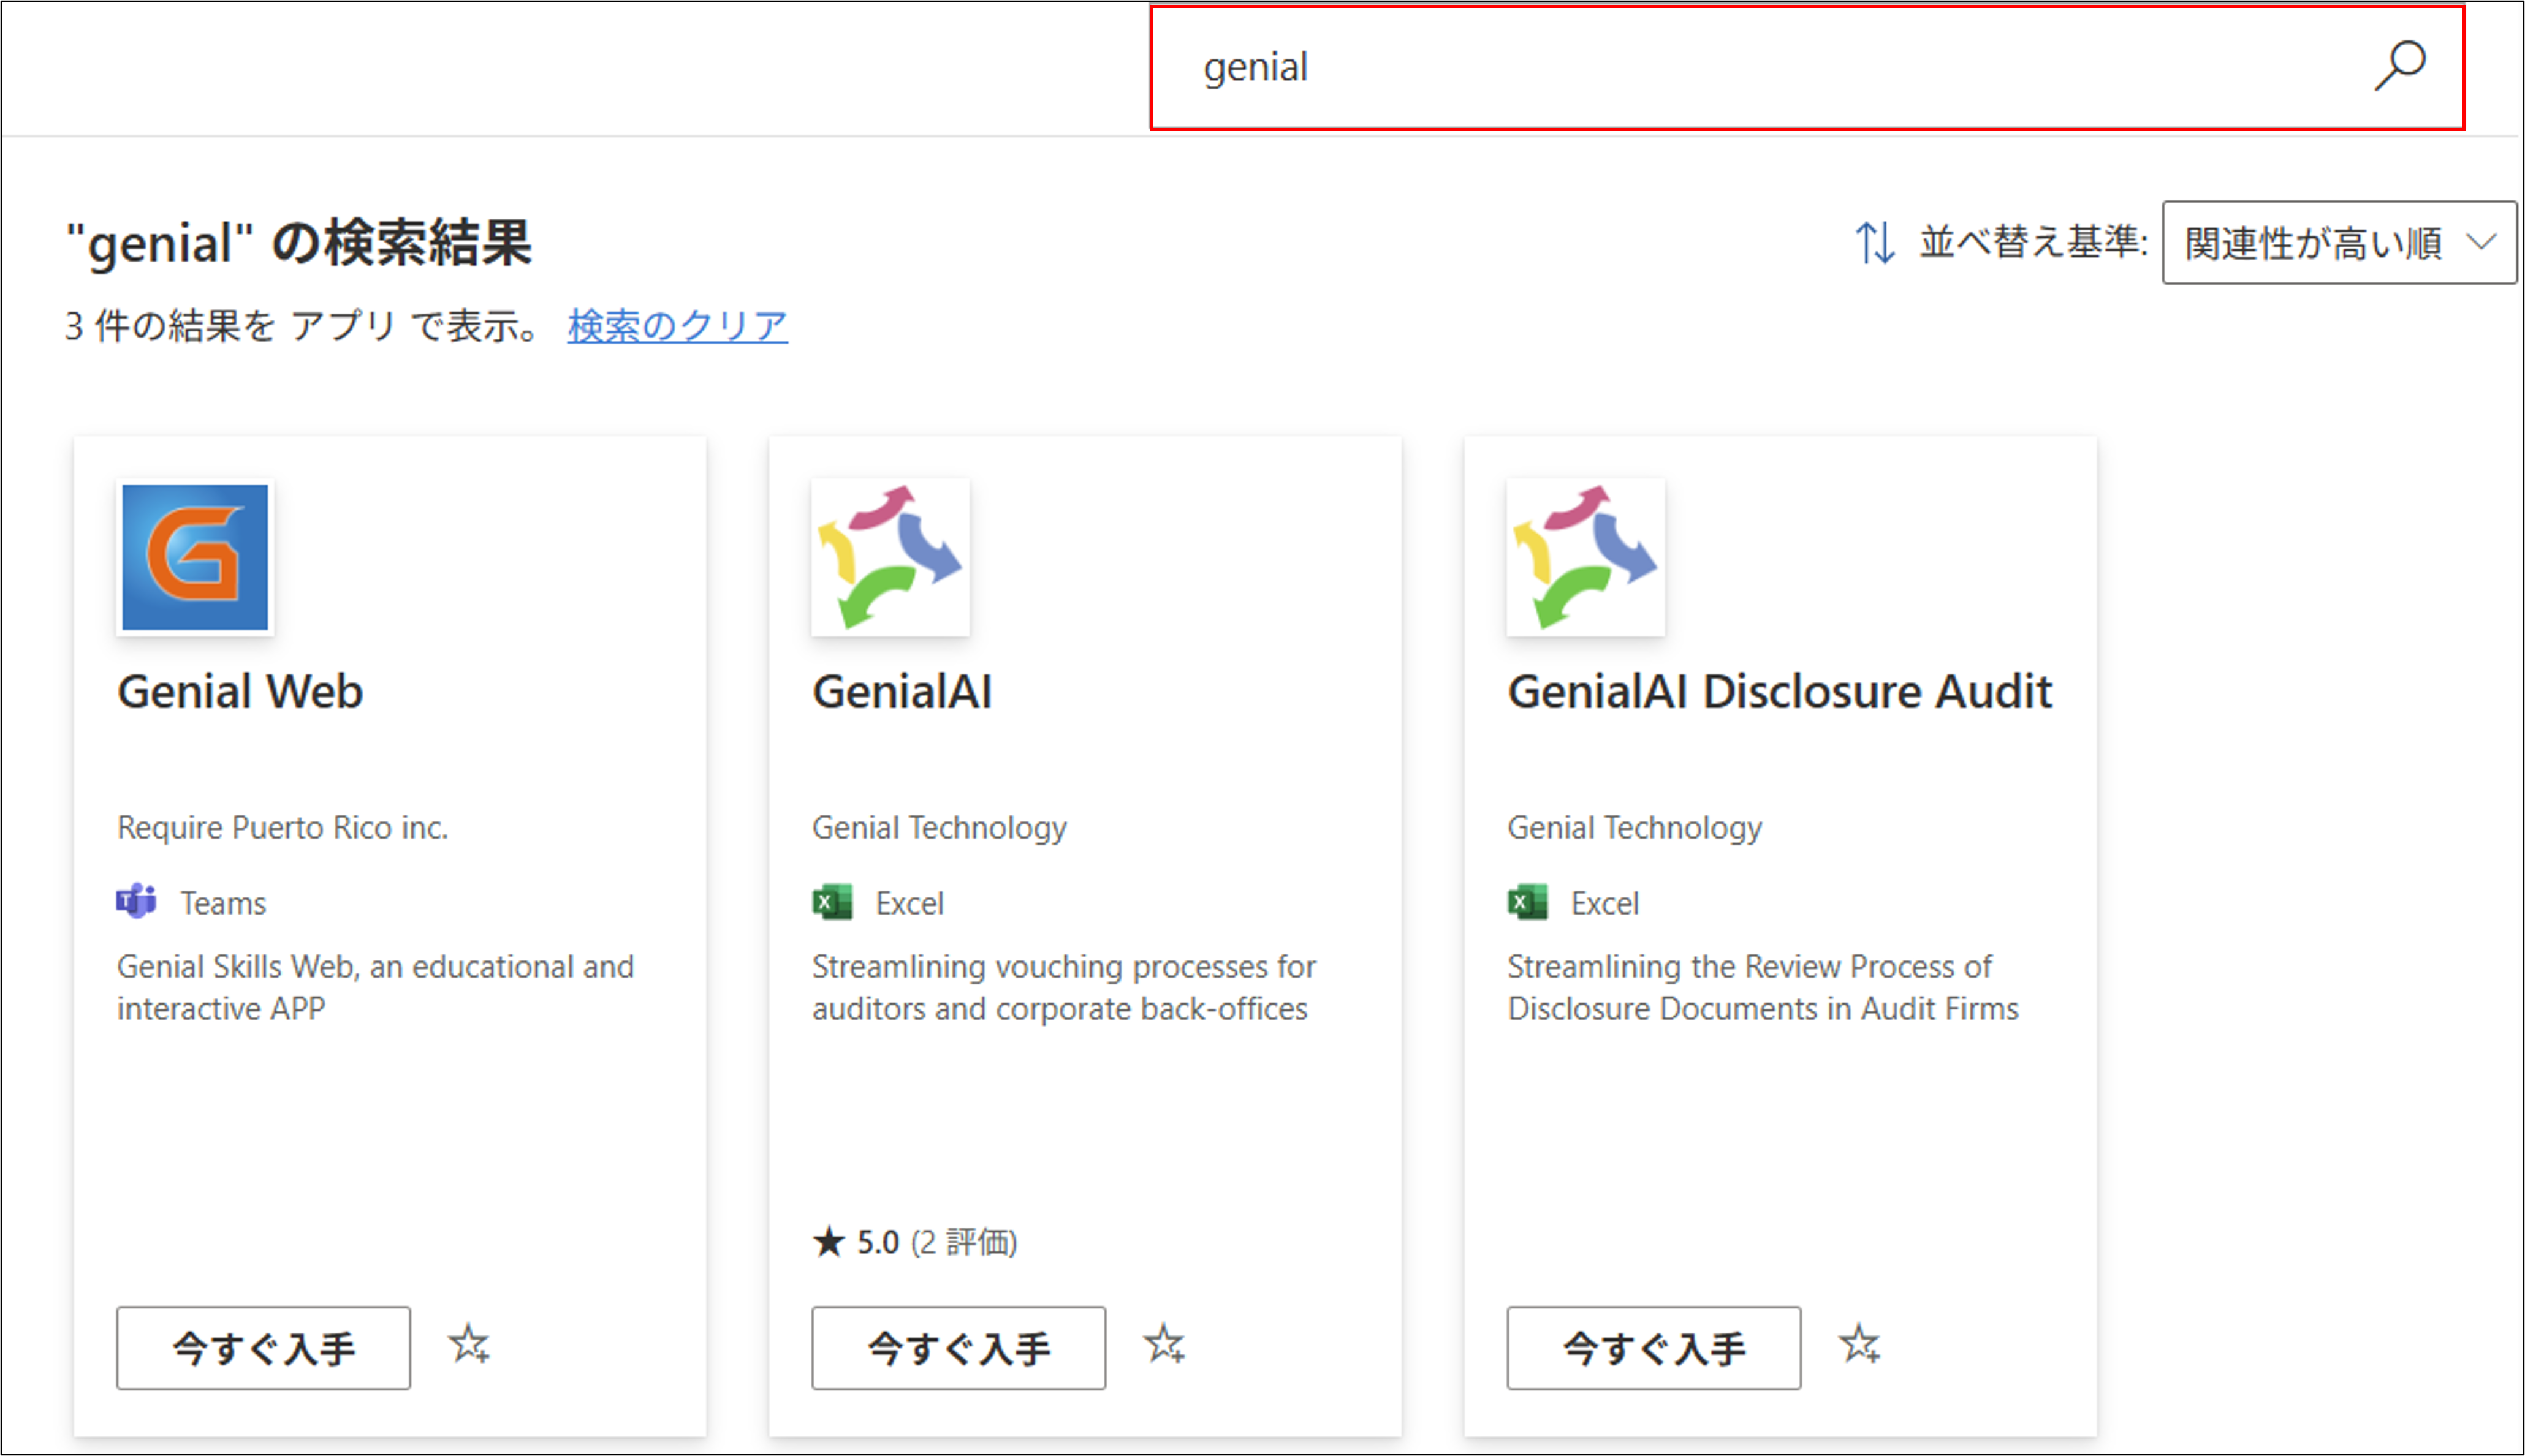Image resolution: width=2525 pixels, height=1456 pixels.
Task: Click GenialAI Disclosure Audit app logo
Action: 1585,557
